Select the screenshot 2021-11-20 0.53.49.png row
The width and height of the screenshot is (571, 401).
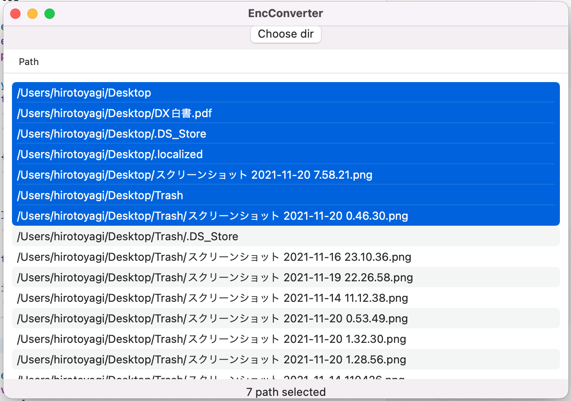coord(212,318)
